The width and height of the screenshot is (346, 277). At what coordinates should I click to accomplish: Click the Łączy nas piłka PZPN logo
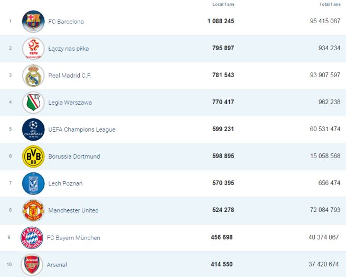[33, 49]
